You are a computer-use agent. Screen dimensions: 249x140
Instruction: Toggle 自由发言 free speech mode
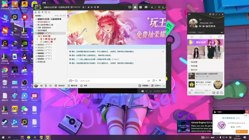[x=60, y=86]
